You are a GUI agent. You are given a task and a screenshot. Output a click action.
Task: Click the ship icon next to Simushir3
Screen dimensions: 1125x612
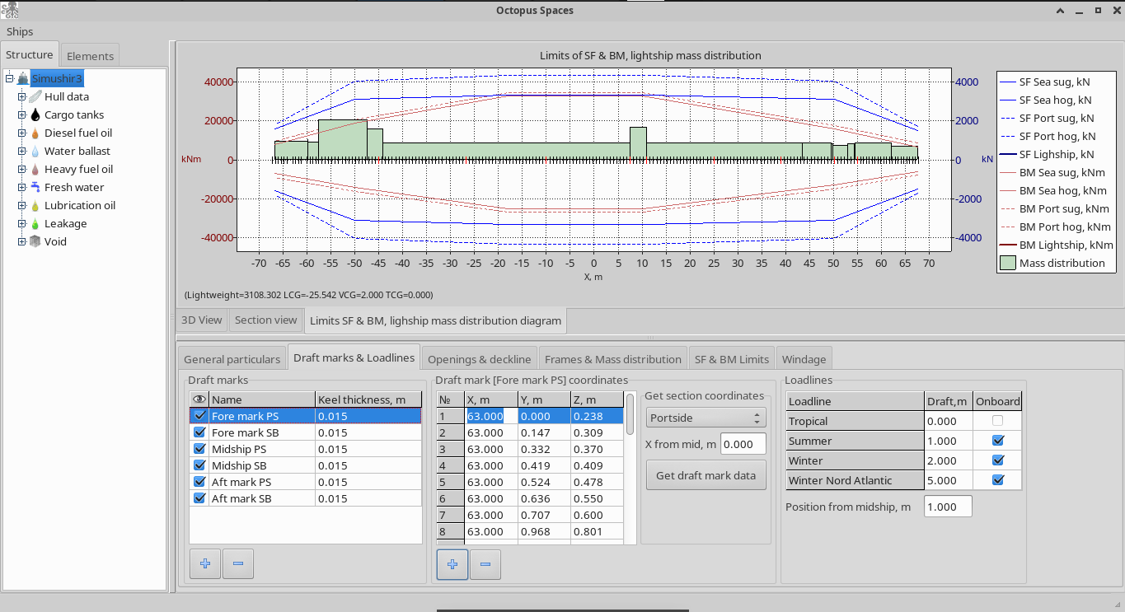click(x=23, y=79)
